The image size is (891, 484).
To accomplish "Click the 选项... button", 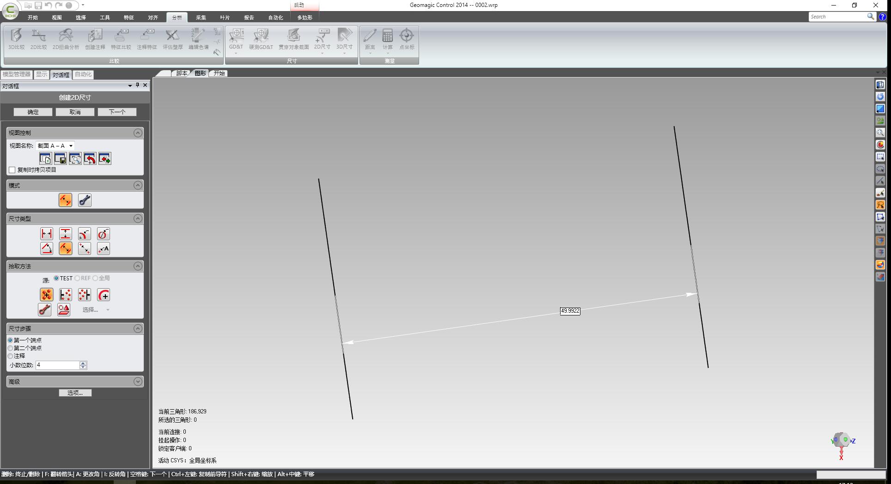I will (75, 393).
